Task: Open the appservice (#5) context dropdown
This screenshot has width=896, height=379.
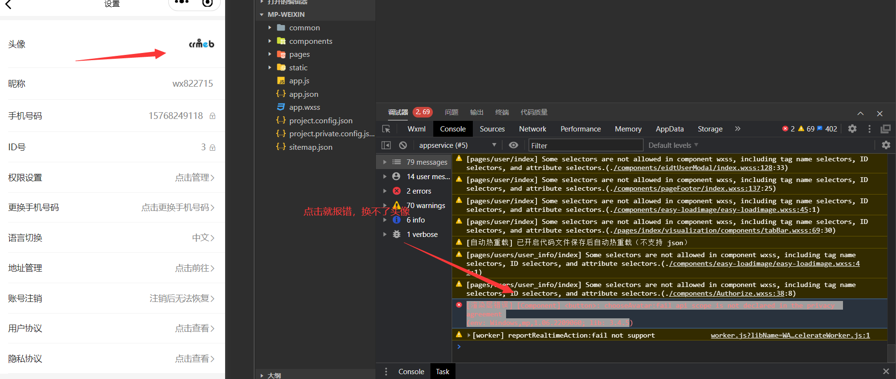Action: point(457,145)
